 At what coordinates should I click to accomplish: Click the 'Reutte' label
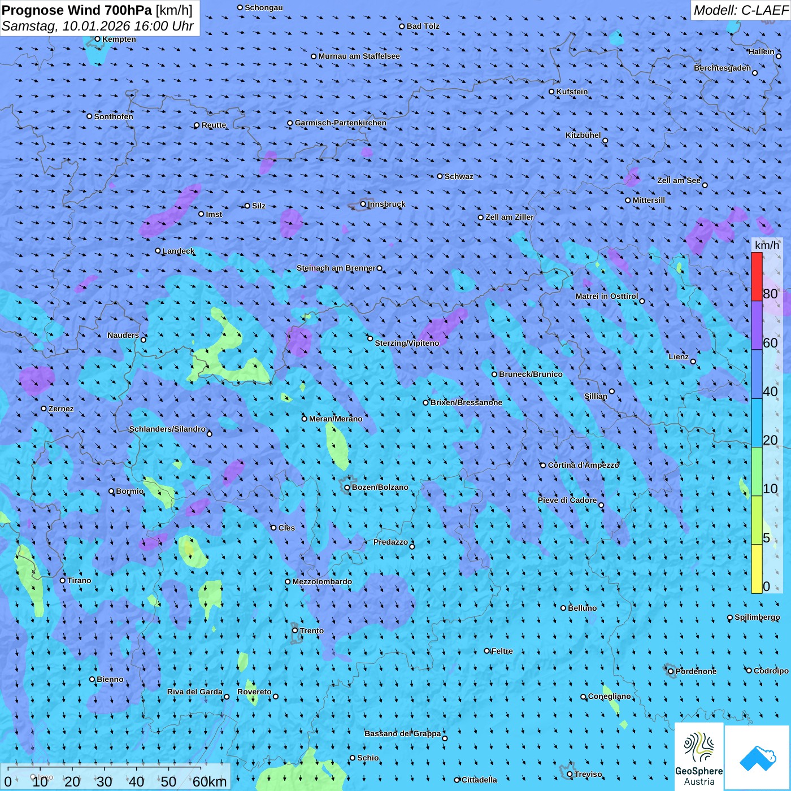coord(214,125)
